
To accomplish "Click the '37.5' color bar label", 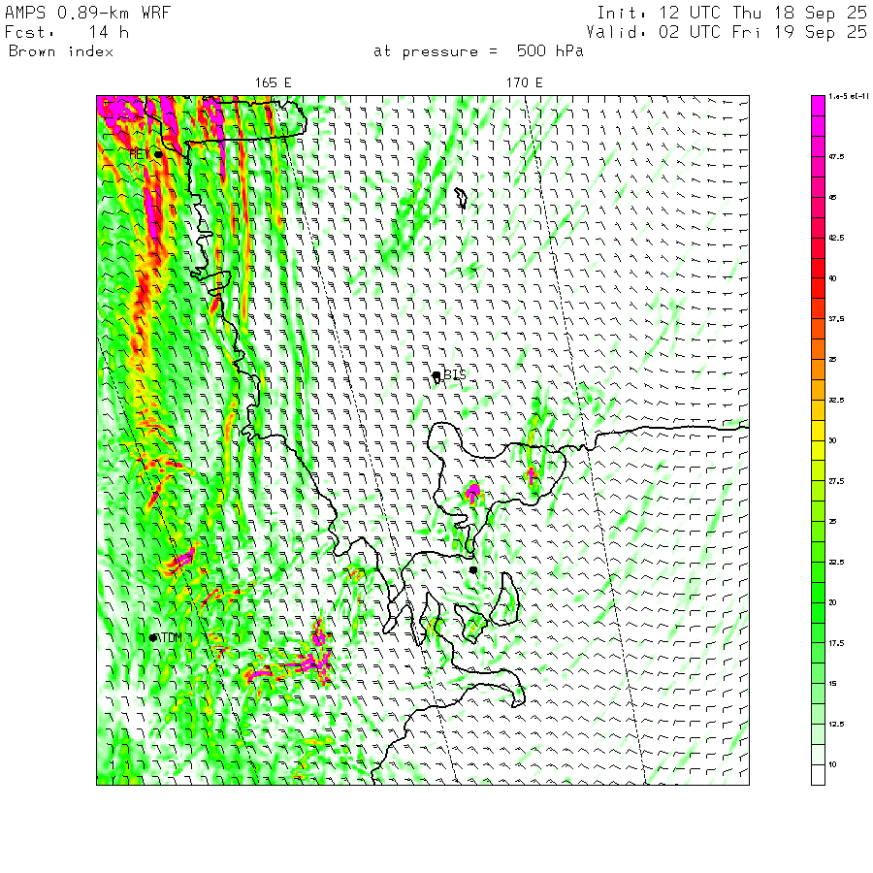I will [836, 319].
